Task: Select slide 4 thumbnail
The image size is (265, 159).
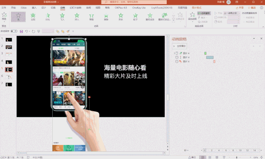Action: 9,62
